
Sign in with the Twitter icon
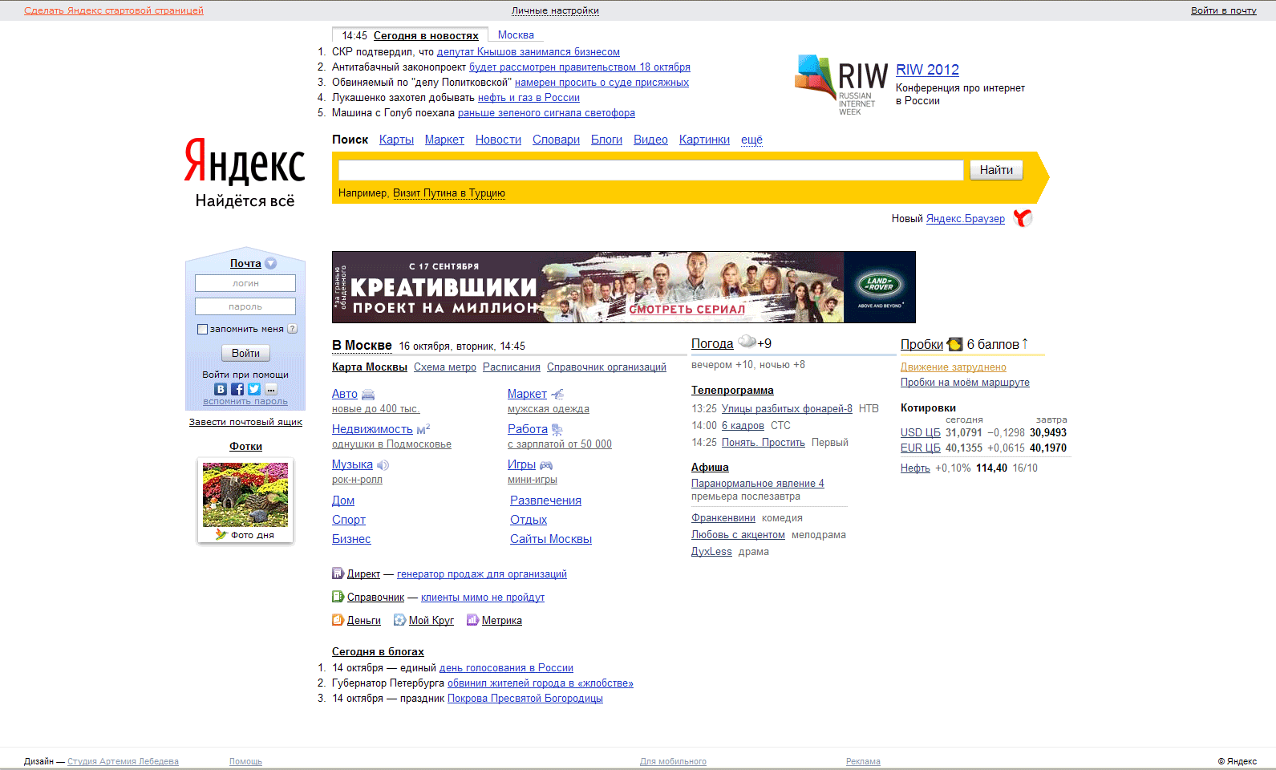pyautogui.click(x=254, y=389)
